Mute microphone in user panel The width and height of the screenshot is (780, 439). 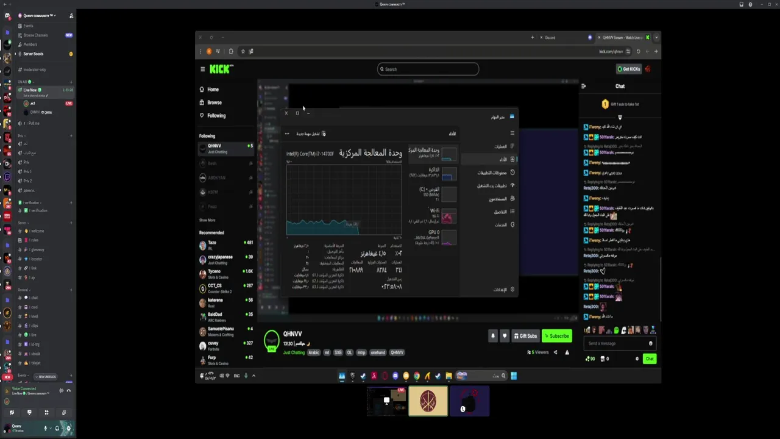pos(45,428)
